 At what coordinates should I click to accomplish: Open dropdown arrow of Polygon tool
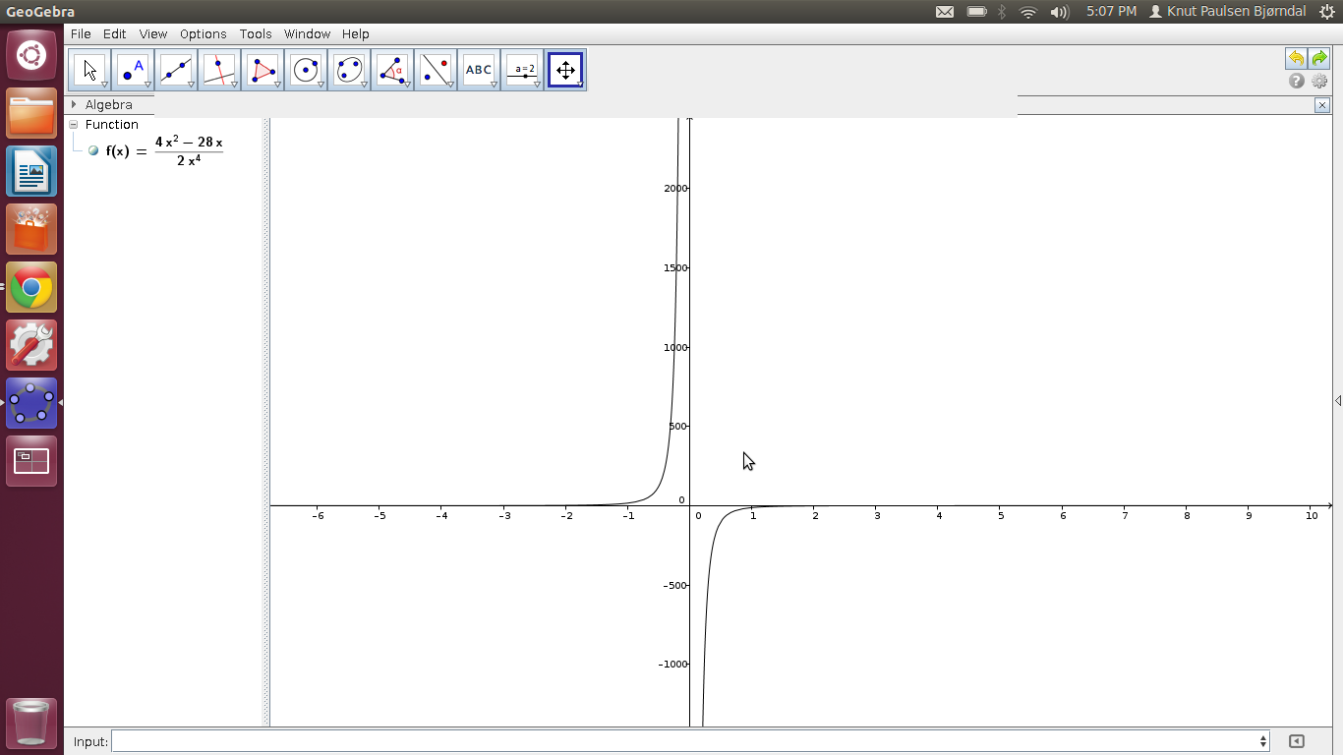[x=277, y=85]
